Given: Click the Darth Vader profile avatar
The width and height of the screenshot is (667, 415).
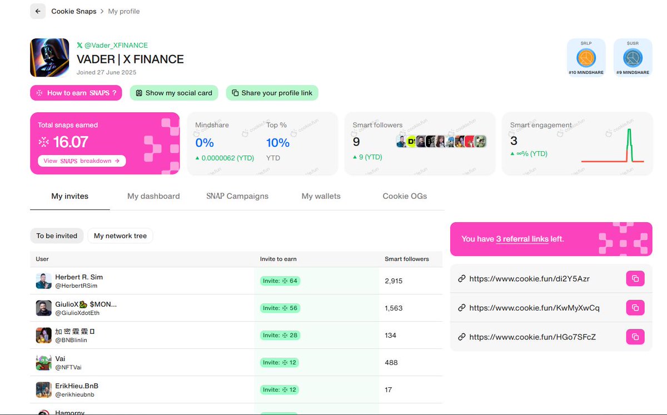Looking at the screenshot, I should click(x=49, y=57).
